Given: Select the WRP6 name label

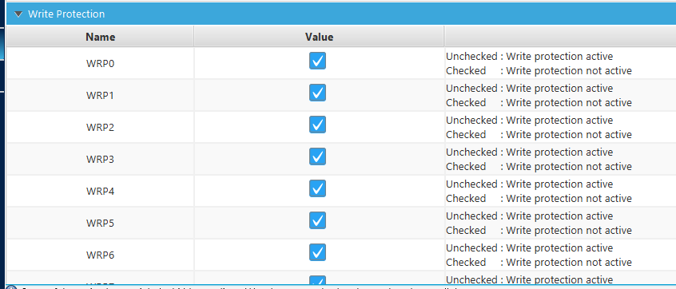Looking at the screenshot, I should 100,255.
